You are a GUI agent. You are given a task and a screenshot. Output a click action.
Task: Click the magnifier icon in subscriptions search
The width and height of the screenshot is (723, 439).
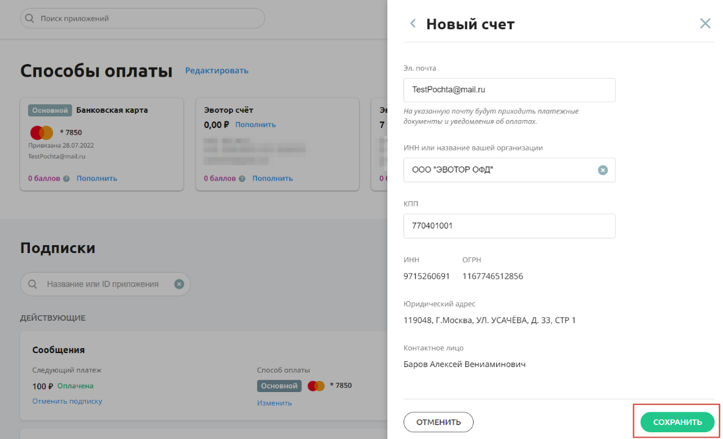(33, 284)
